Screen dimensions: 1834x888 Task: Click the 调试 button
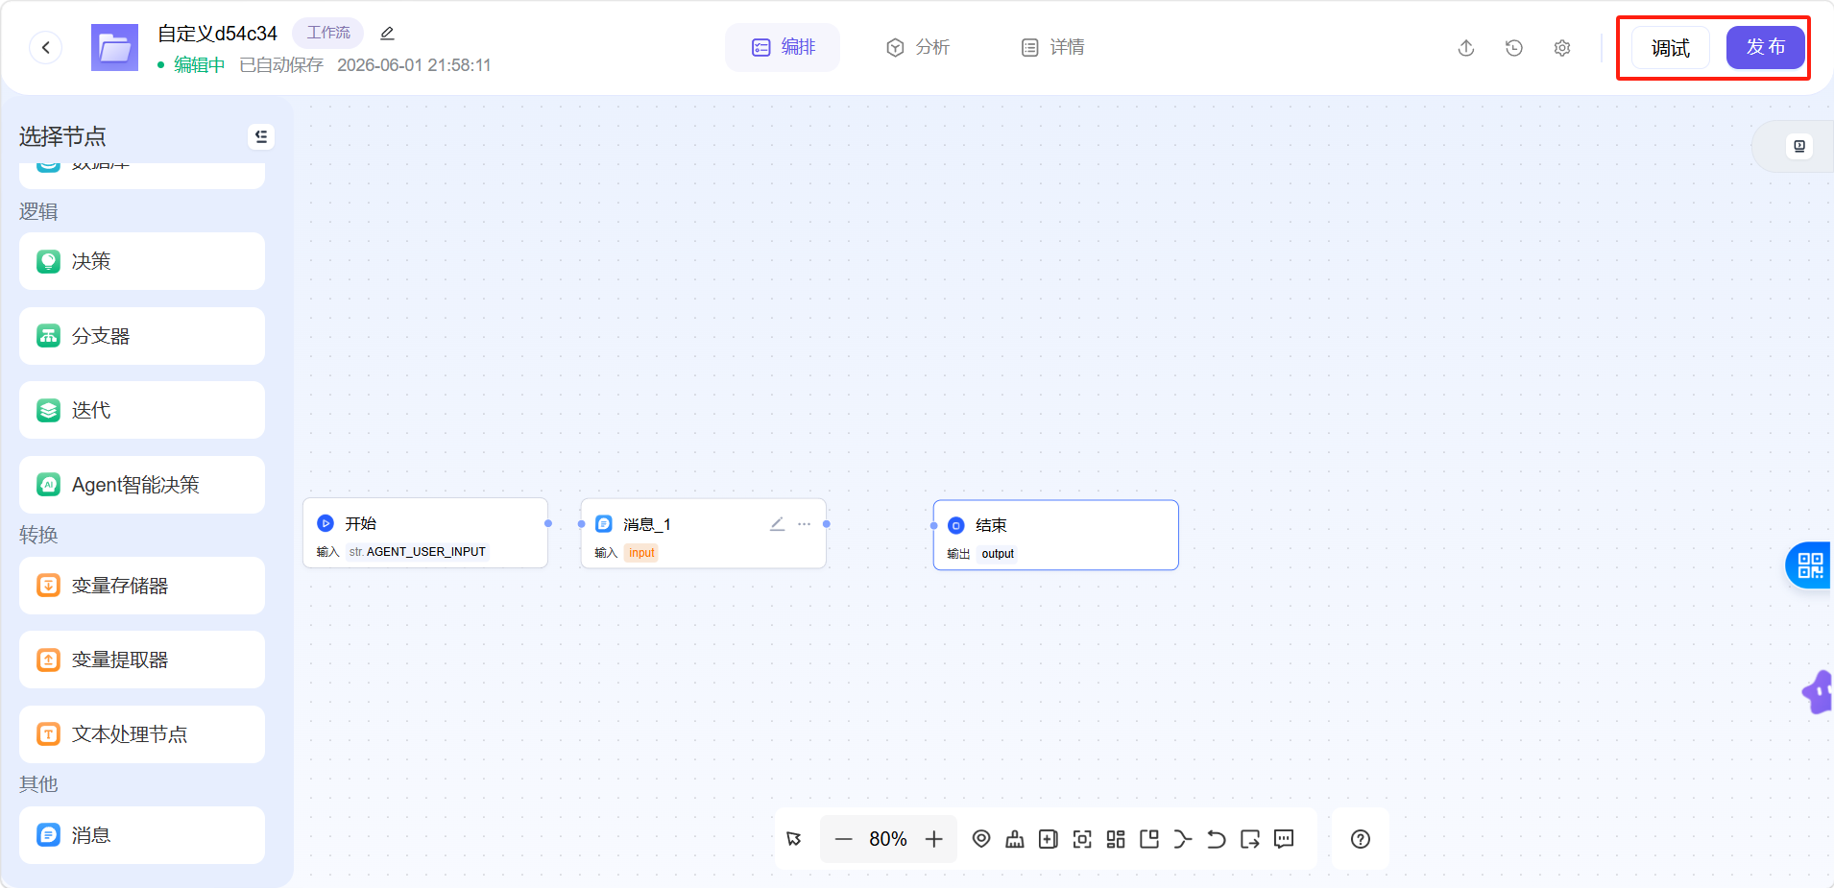[x=1671, y=48]
